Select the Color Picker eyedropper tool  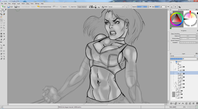[4, 39]
